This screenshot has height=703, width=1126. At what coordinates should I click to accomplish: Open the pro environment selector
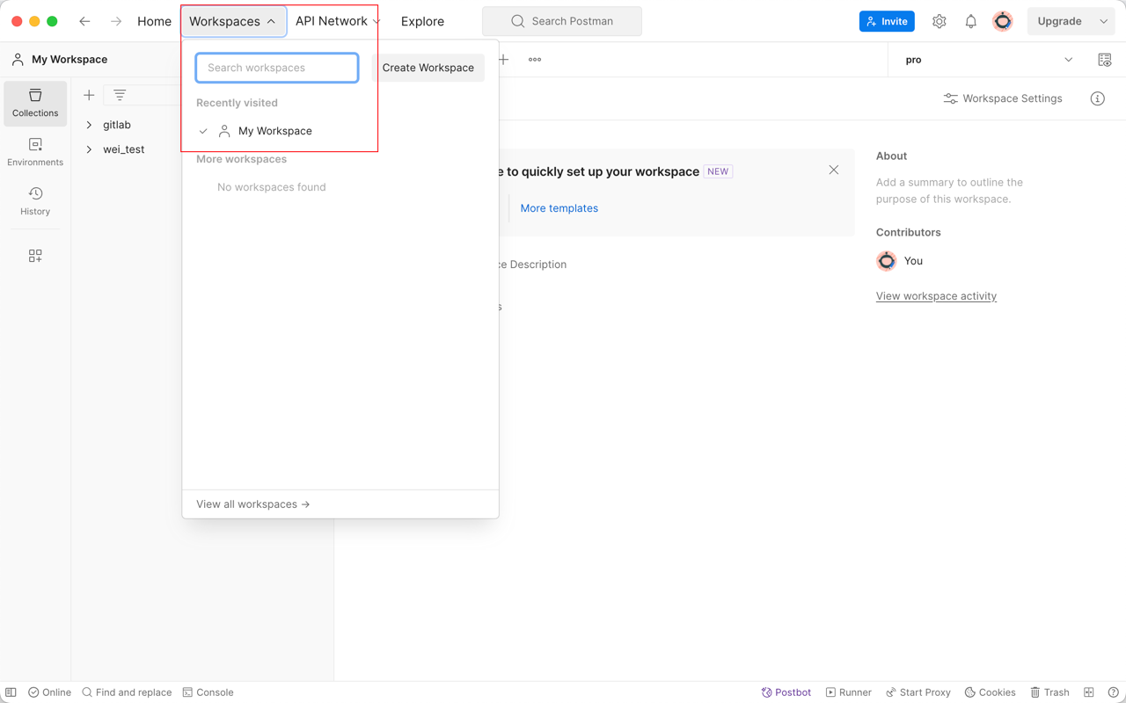pyautogui.click(x=989, y=60)
